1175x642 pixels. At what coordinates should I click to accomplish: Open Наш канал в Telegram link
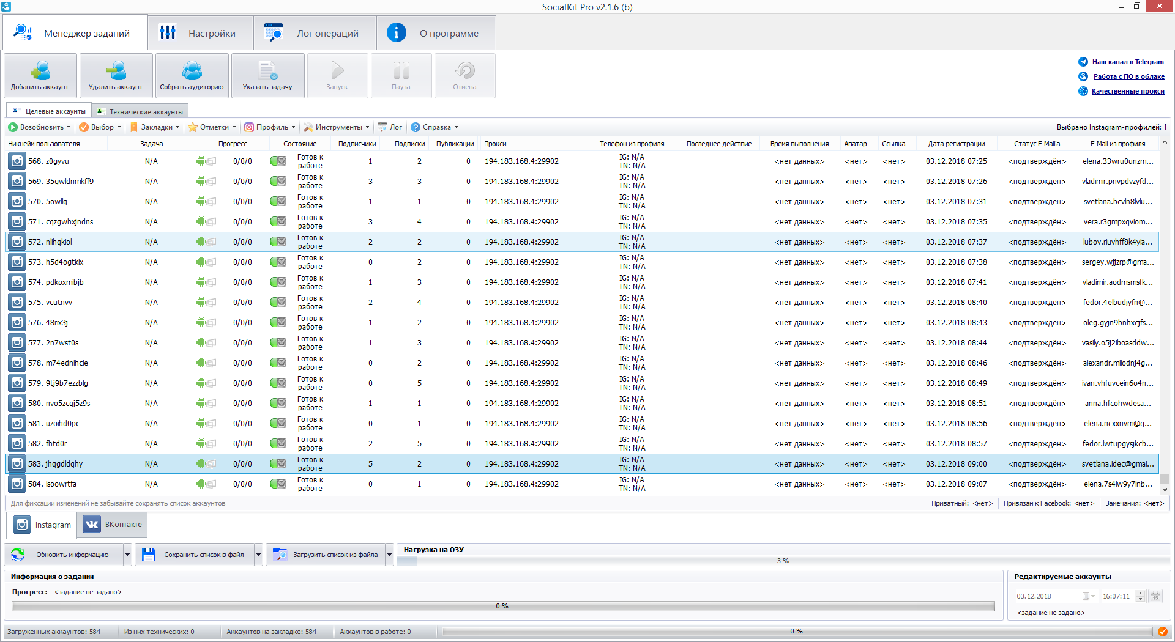1128,62
